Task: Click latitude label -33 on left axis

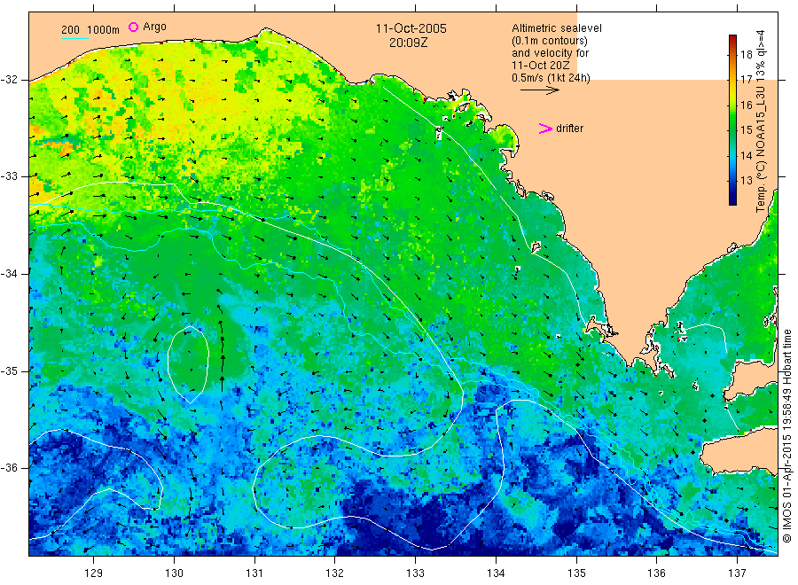Action: tap(10, 176)
